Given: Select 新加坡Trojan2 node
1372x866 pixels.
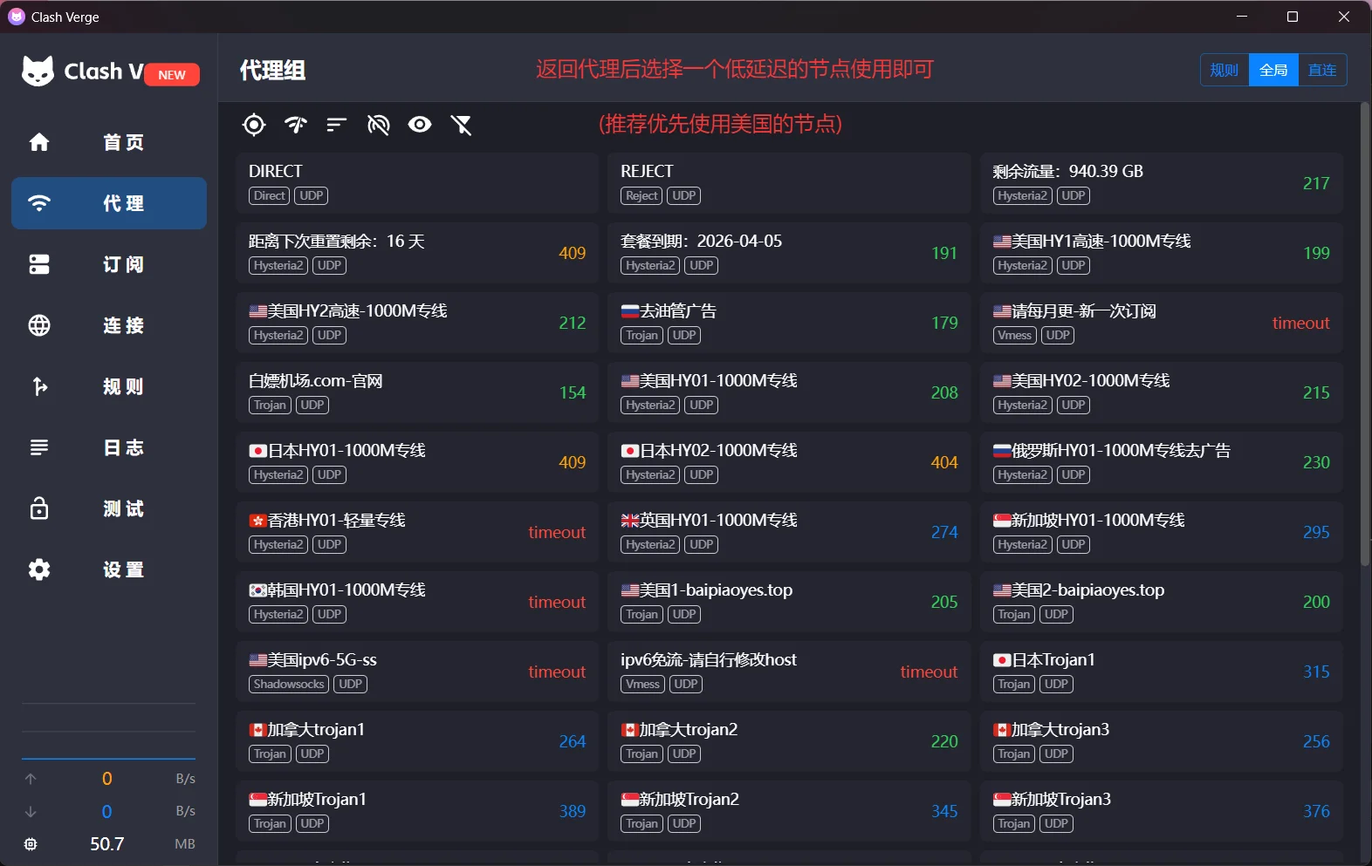Looking at the screenshot, I should click(789, 811).
